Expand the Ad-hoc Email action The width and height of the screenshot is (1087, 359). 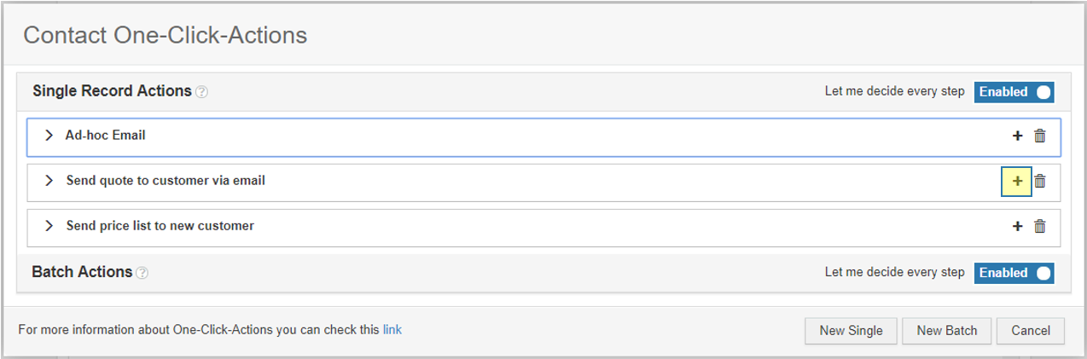(49, 136)
